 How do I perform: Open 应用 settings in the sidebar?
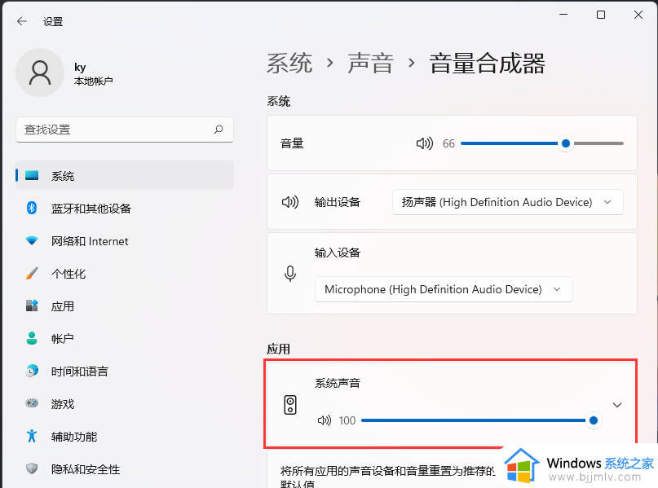[125, 306]
